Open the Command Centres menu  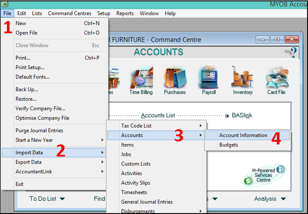(x=70, y=13)
